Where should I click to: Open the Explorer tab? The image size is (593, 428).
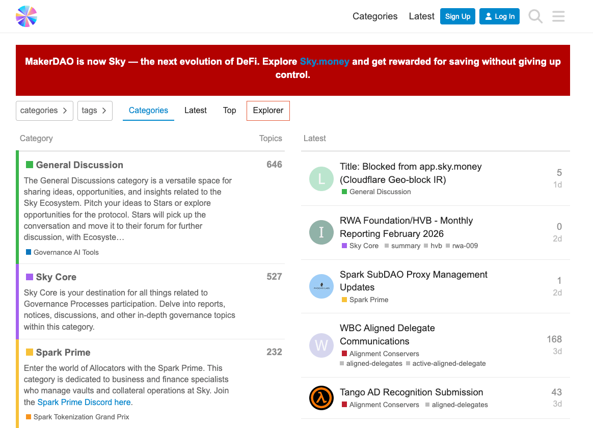tap(268, 111)
